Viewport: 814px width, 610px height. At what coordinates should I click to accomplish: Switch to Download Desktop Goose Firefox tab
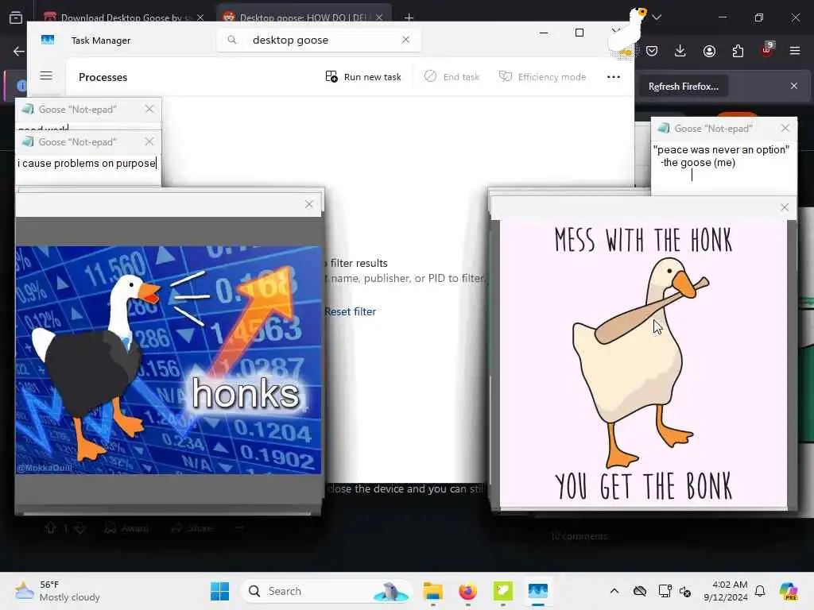pyautogui.click(x=122, y=17)
